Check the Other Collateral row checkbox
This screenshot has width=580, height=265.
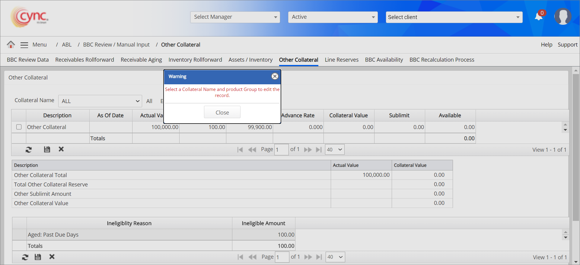pyautogui.click(x=19, y=127)
